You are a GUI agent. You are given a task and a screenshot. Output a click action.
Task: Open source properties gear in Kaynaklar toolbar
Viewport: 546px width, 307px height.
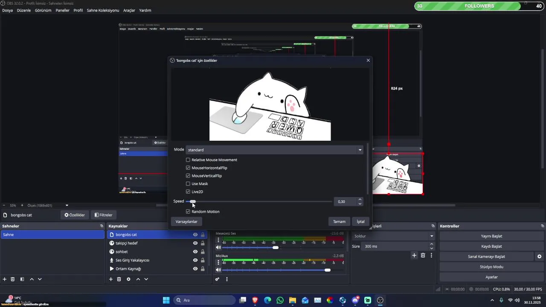tap(128, 279)
